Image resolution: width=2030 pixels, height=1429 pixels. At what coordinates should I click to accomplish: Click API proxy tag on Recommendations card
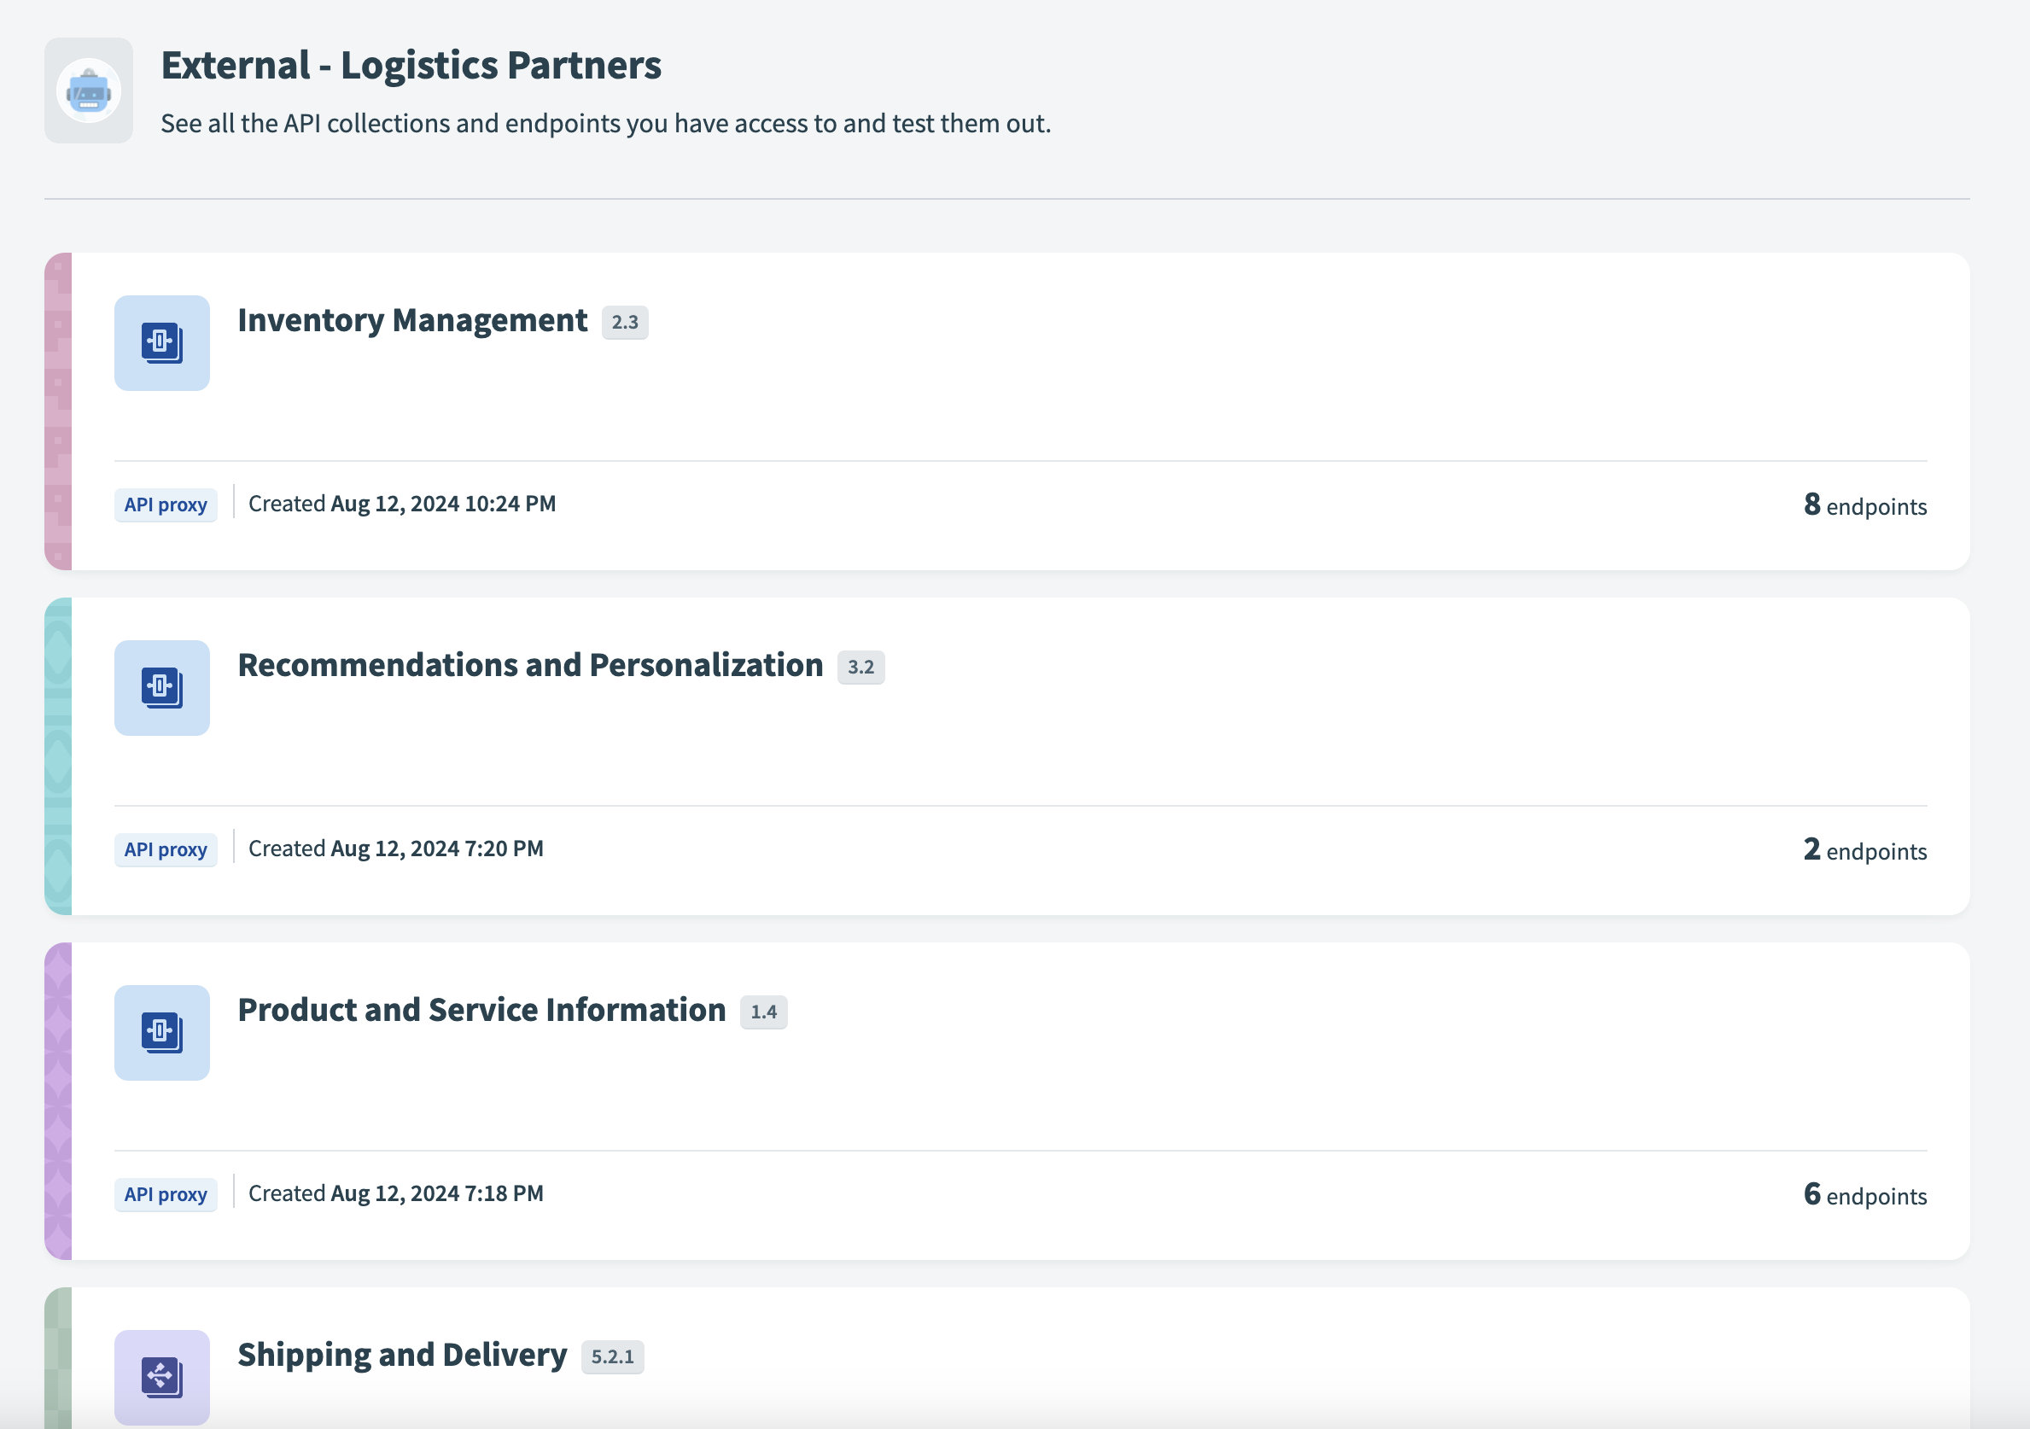tap(166, 849)
